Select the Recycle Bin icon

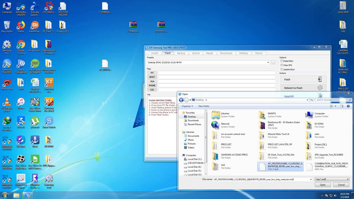coord(7,27)
